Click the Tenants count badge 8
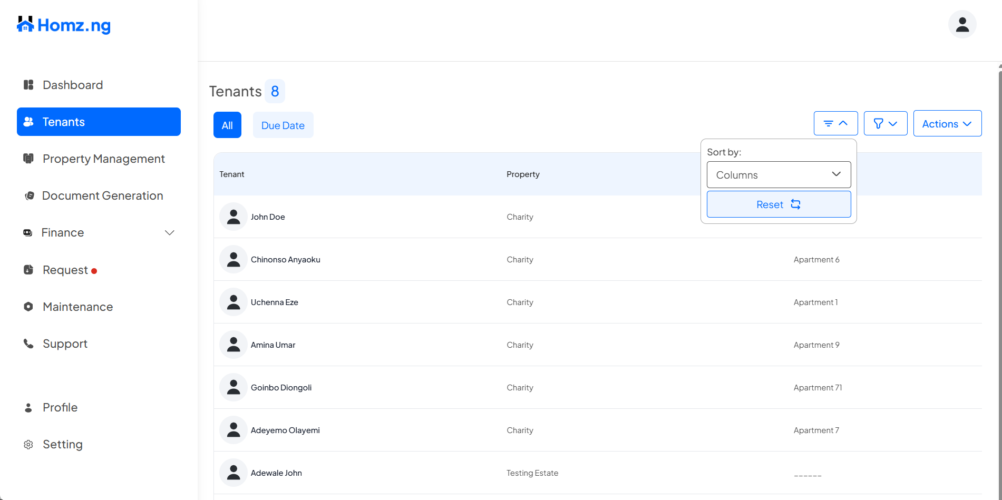 [x=275, y=91]
